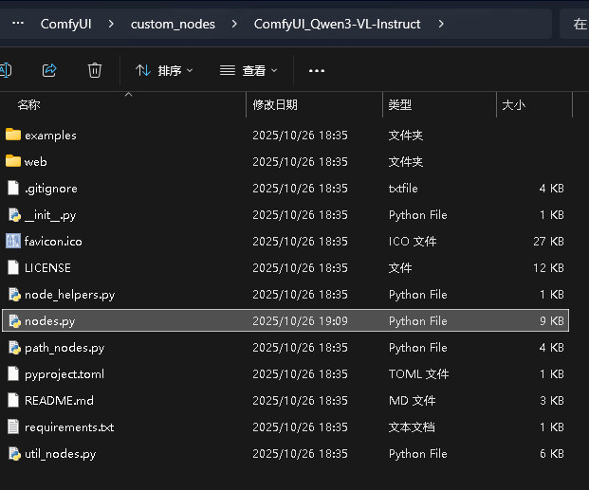Select the .gitignore file icon

[x=13, y=188]
